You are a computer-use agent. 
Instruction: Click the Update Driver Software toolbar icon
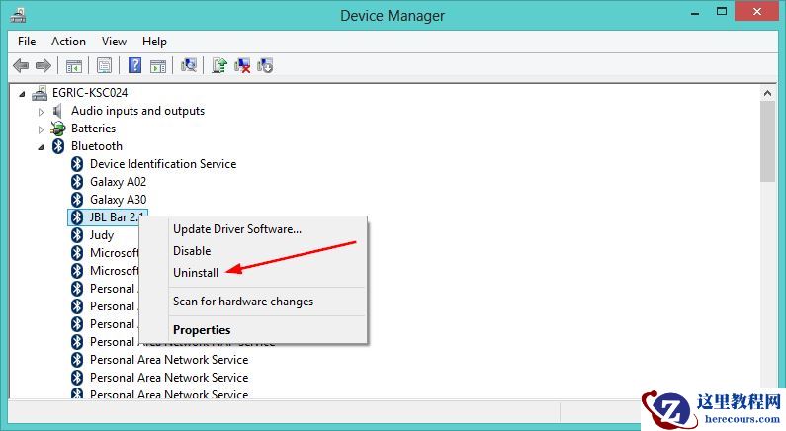click(x=219, y=66)
